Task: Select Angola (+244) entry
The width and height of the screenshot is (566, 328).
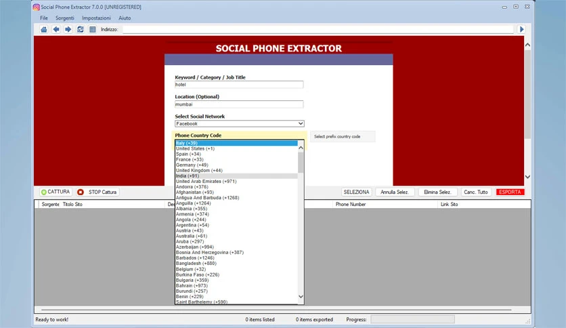Action: point(236,220)
